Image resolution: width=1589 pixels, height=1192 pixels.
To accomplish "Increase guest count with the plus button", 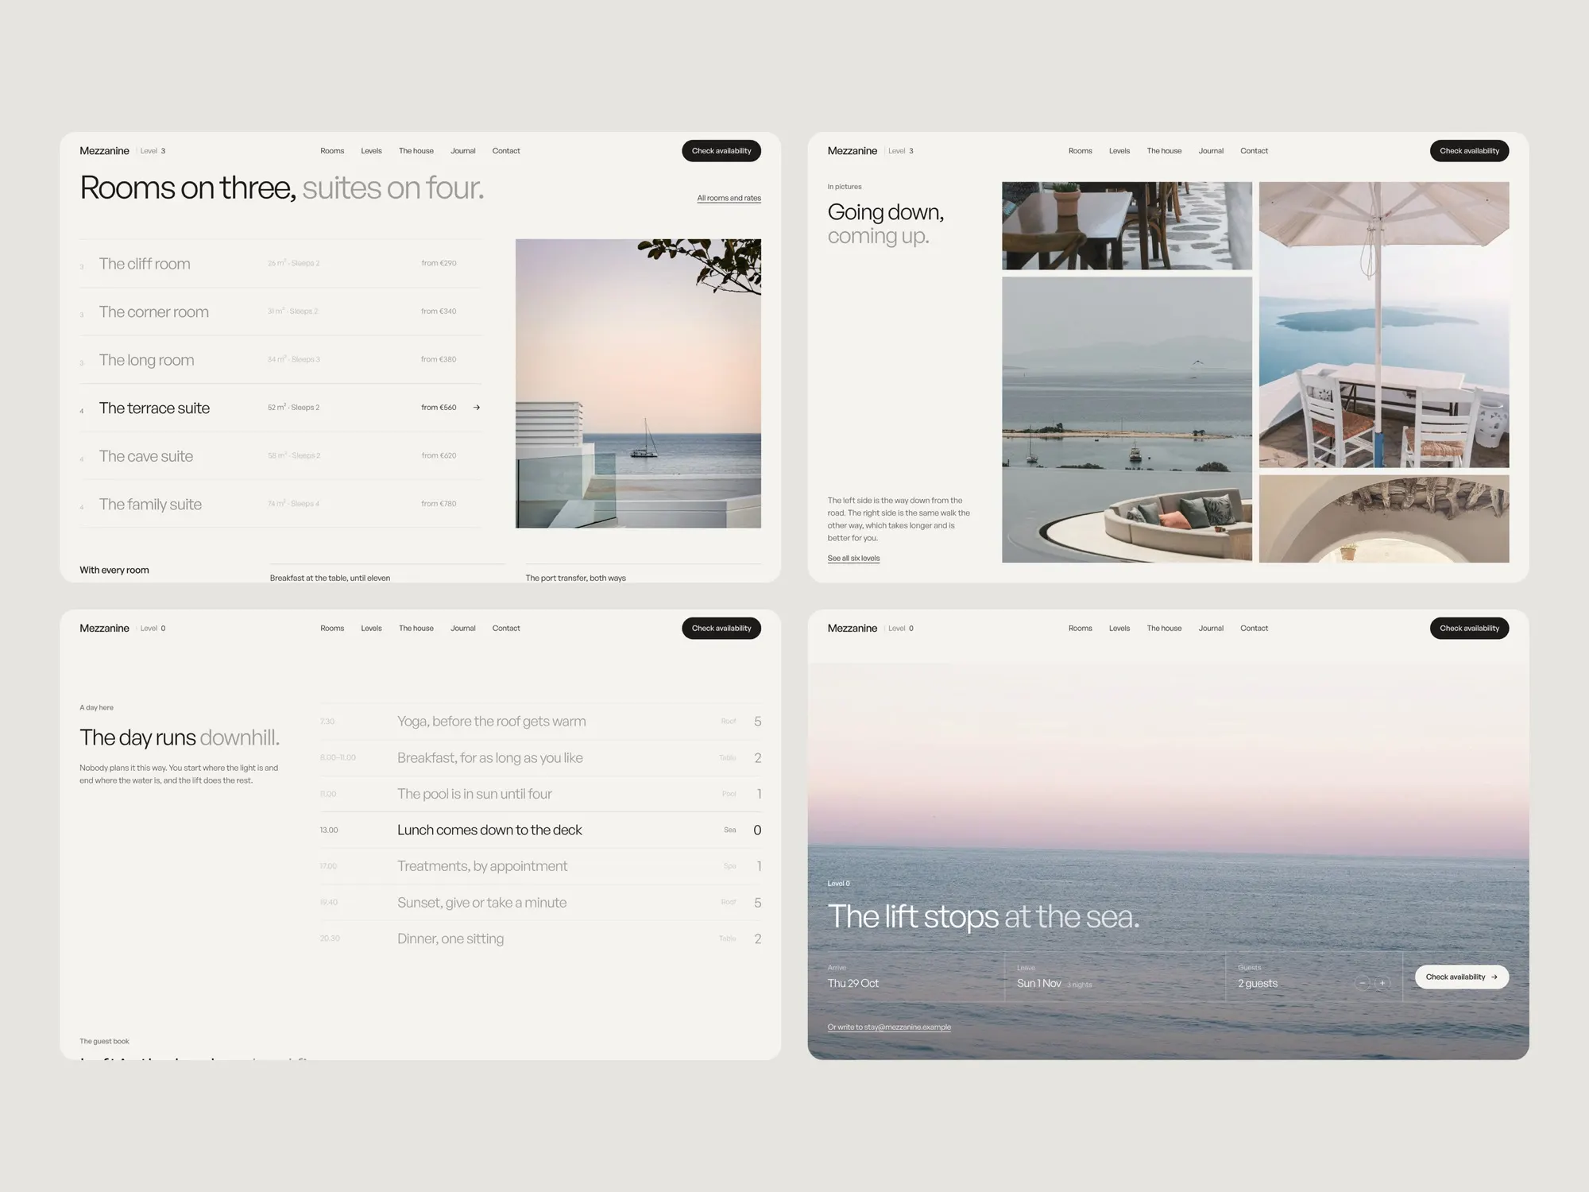I will click(x=1382, y=983).
